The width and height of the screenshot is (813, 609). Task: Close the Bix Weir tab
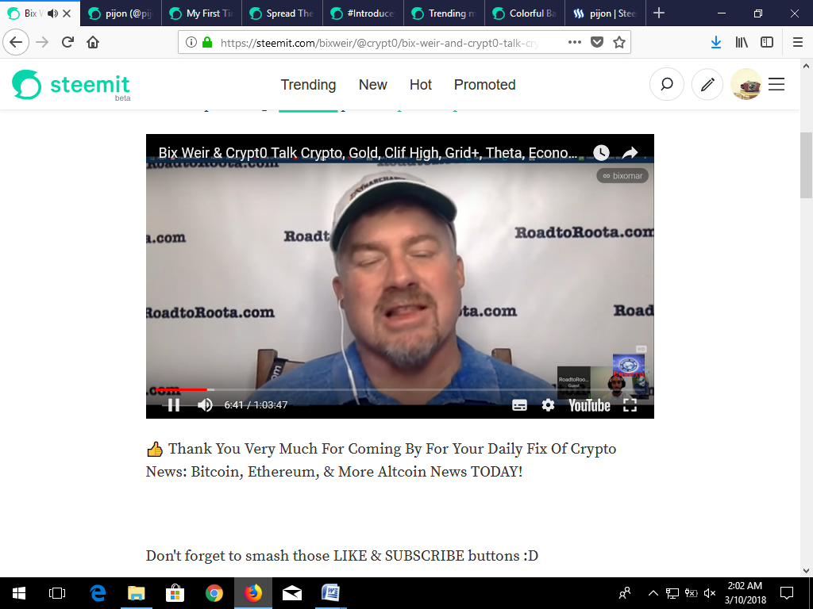coord(67,13)
